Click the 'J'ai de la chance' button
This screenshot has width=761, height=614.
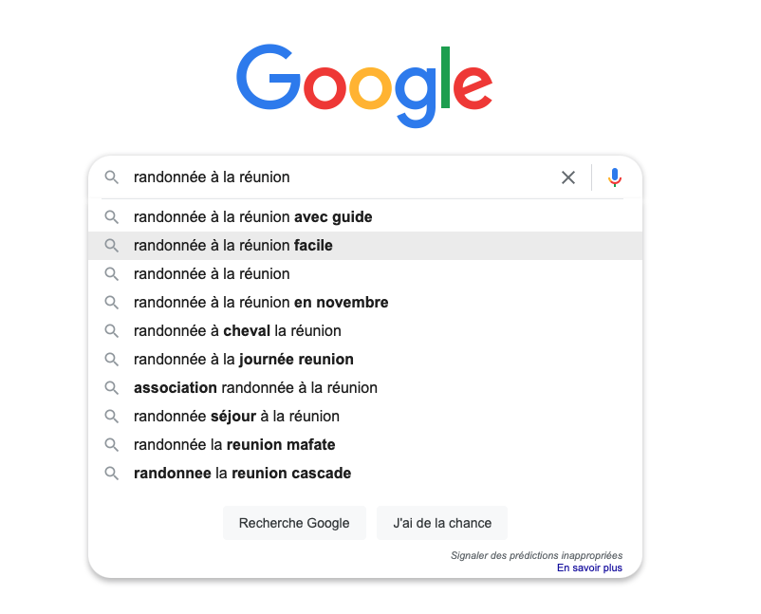442,523
